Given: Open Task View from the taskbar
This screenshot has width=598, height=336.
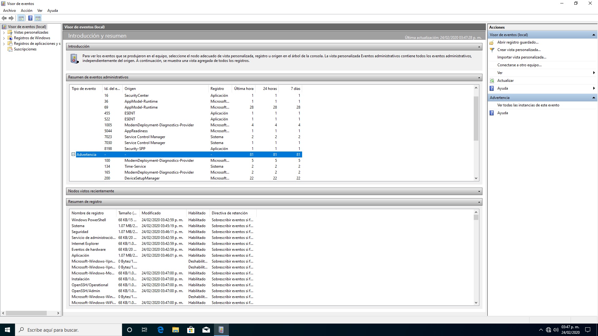Looking at the screenshot, I should coord(145,330).
